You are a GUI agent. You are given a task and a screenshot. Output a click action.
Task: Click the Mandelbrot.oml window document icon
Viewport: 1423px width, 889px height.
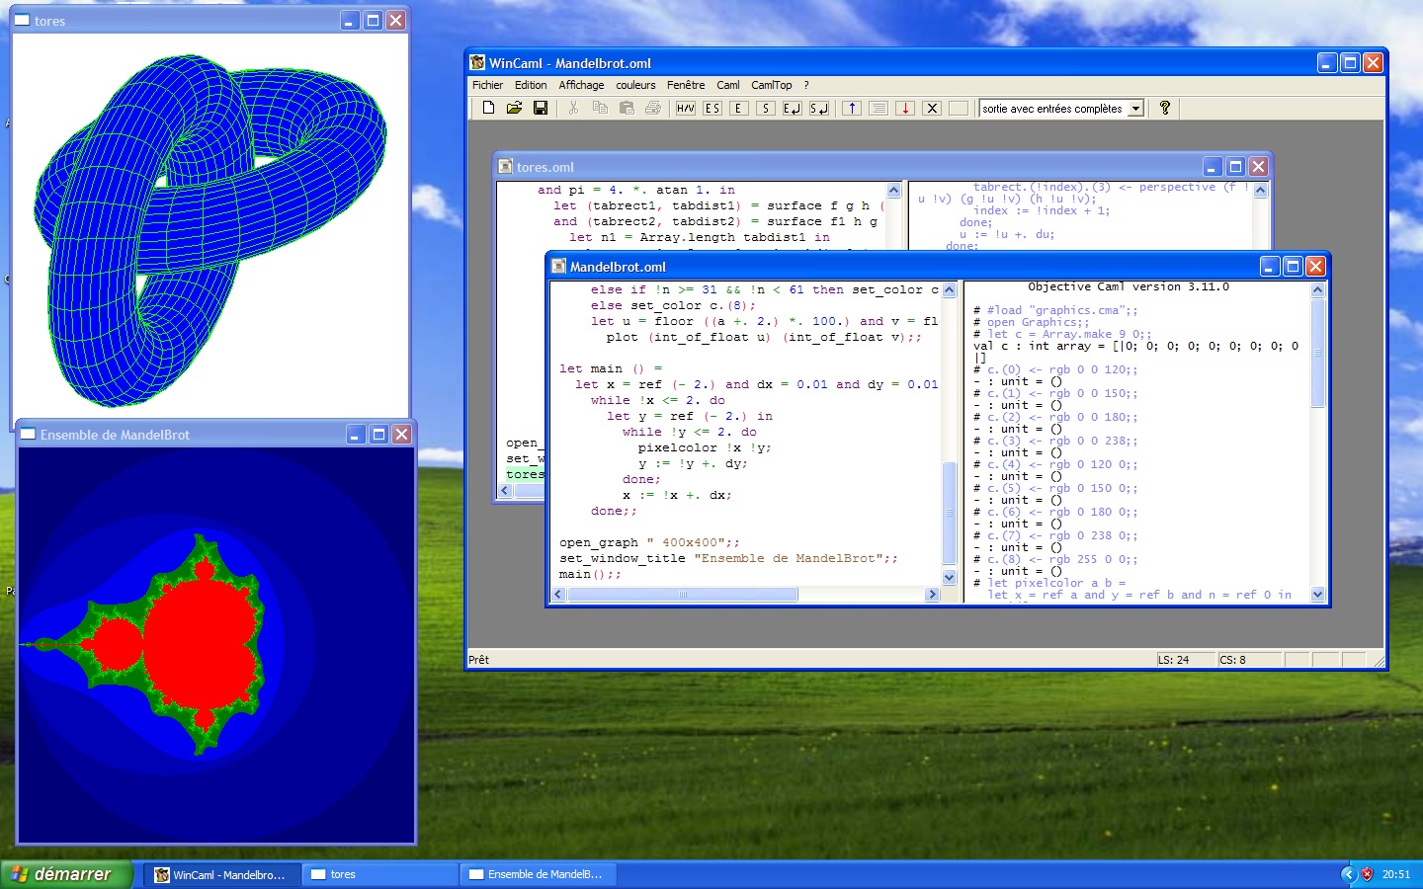coord(559,266)
